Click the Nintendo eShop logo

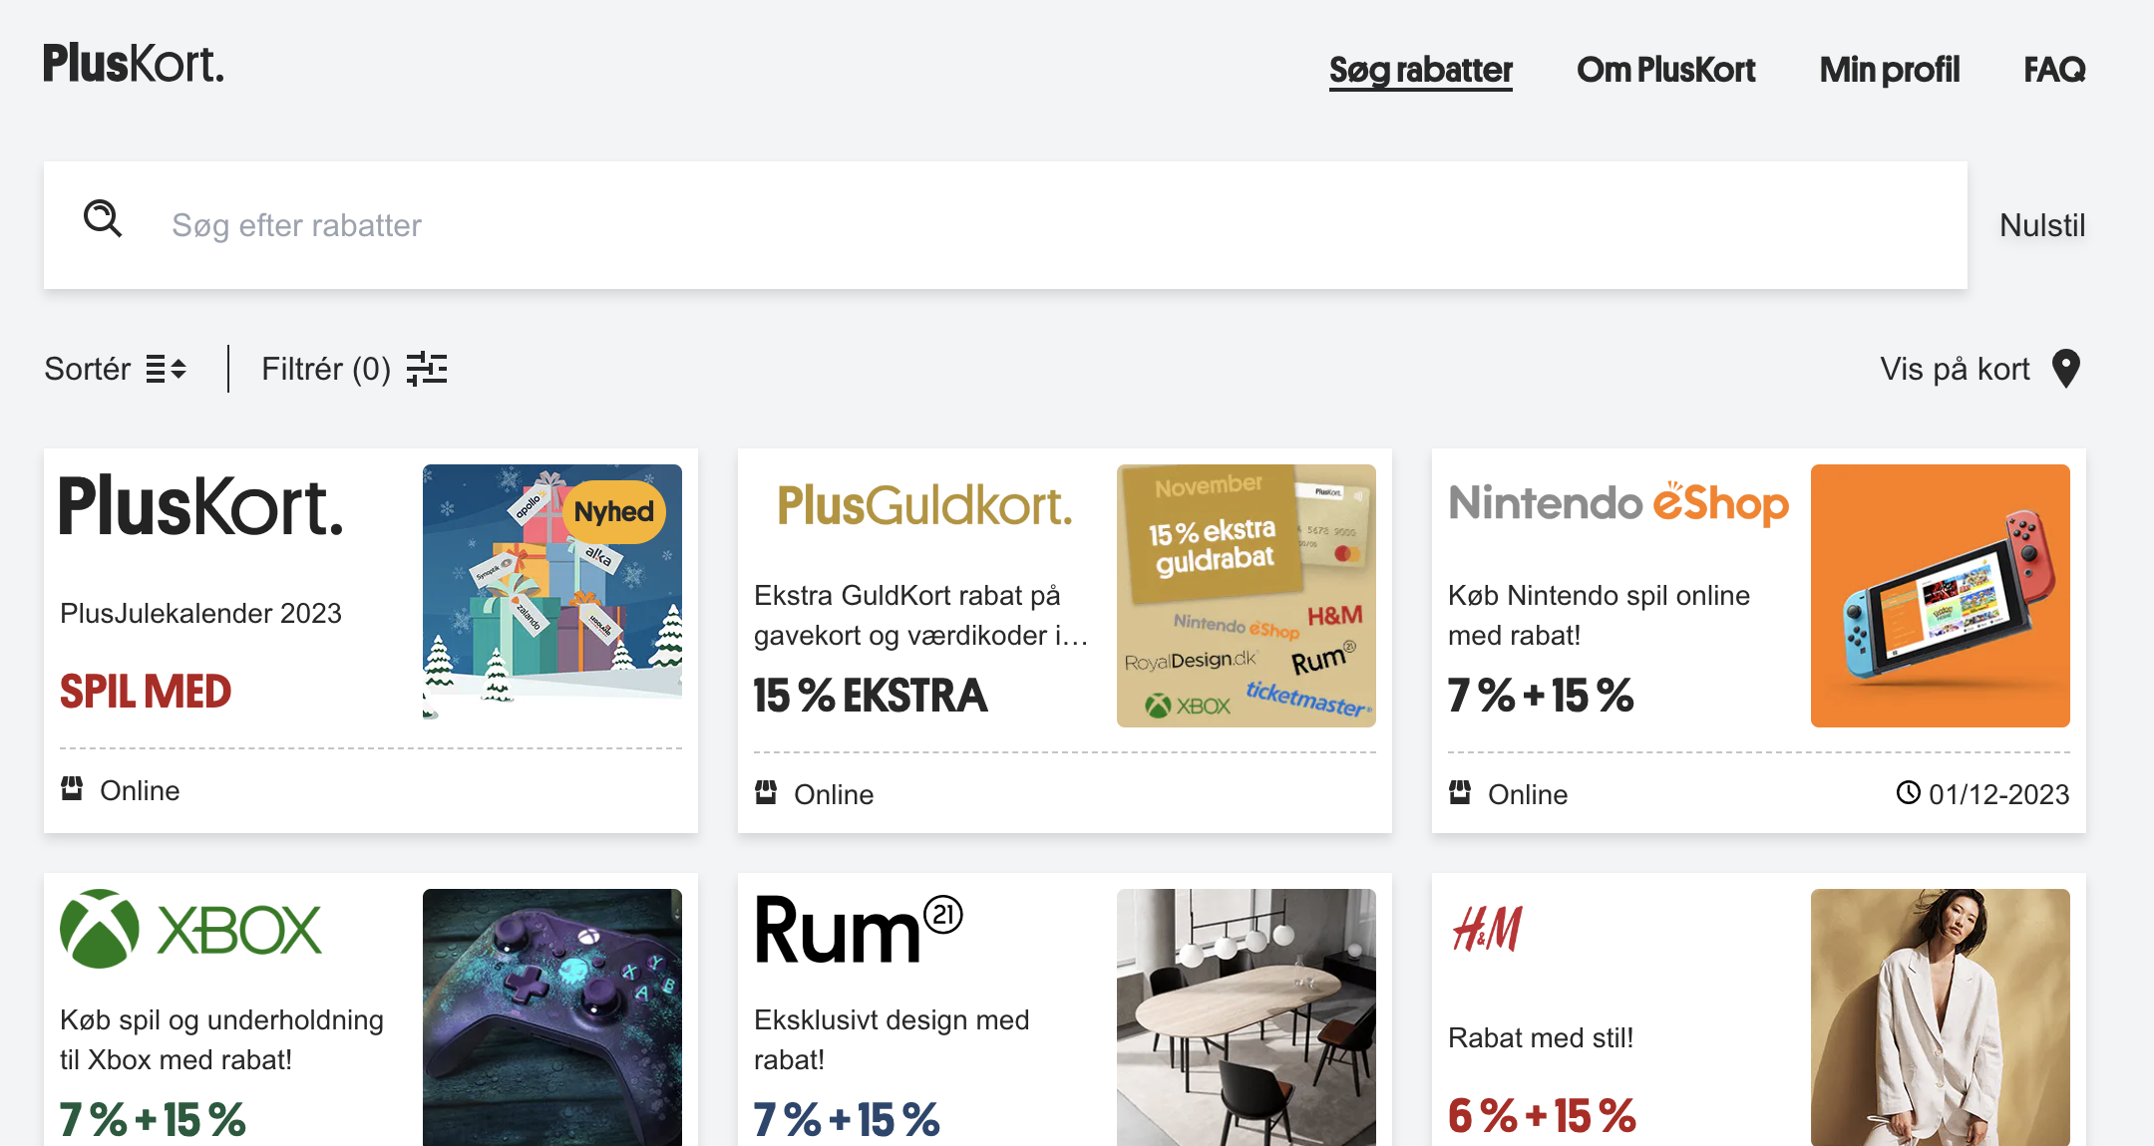(1618, 503)
